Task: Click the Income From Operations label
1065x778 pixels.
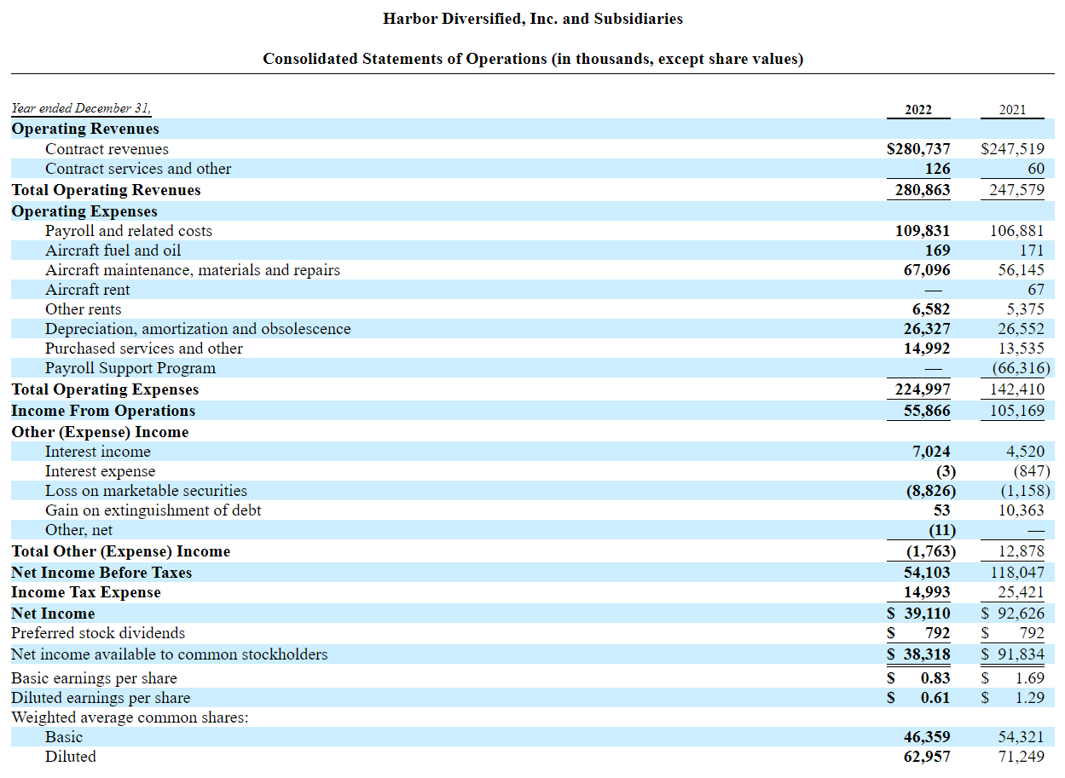Action: tap(103, 411)
